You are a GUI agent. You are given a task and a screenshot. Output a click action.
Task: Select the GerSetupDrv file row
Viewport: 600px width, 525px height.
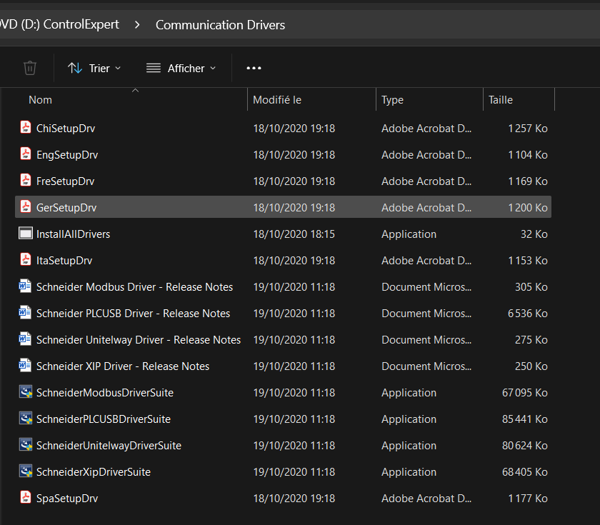pos(66,207)
